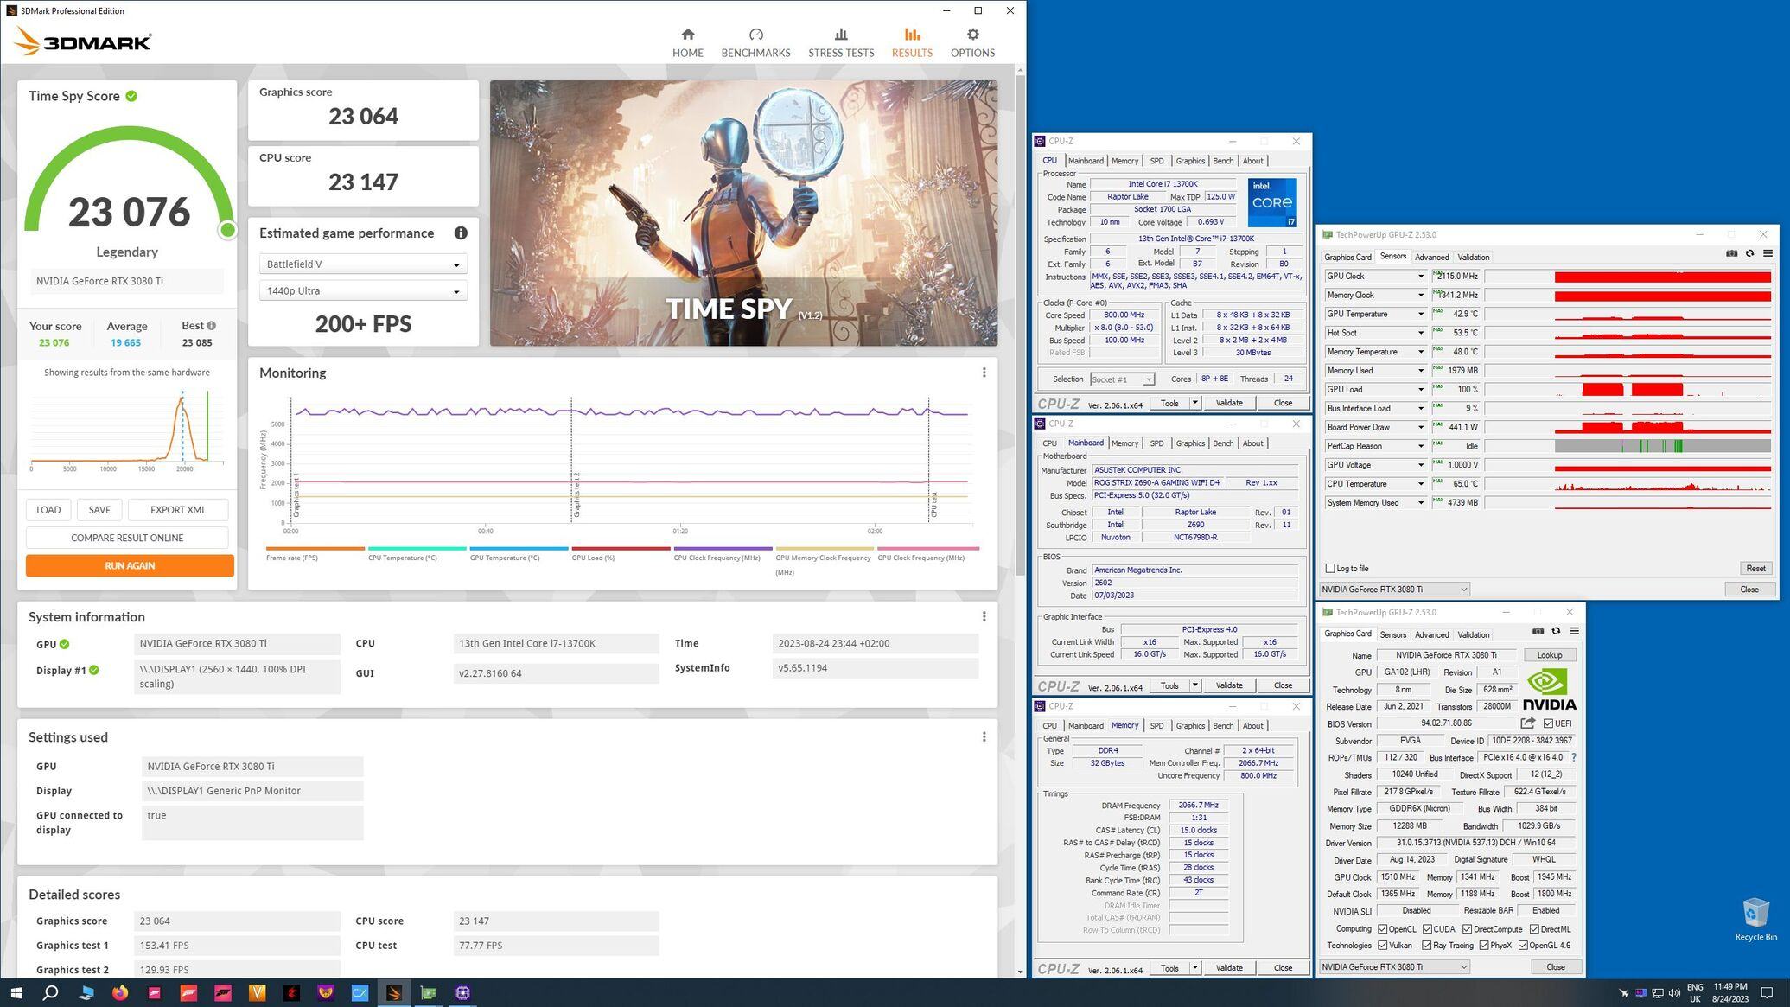The image size is (1790, 1007).
Task: Open Monitoring panel three-dot menu
Action: (x=984, y=373)
